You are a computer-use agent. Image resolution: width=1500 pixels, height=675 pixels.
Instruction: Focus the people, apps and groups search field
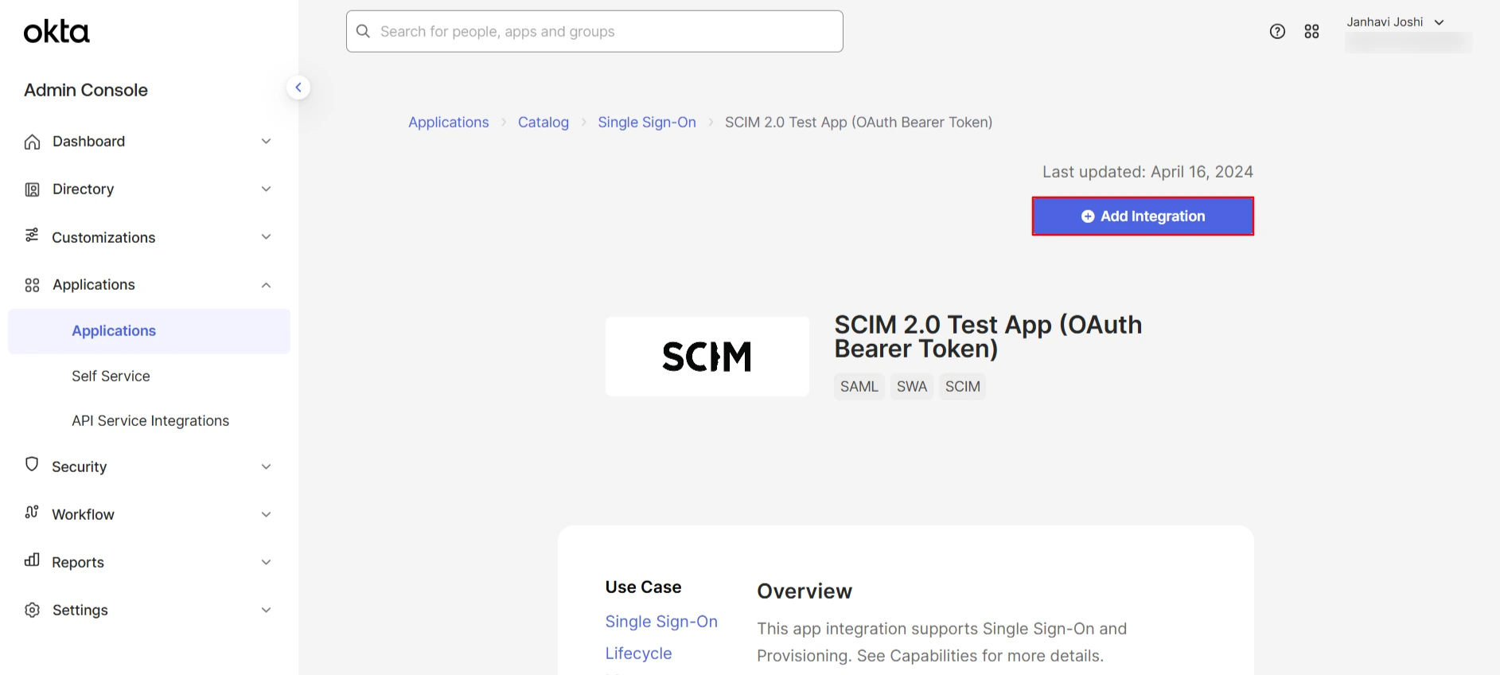594,31
